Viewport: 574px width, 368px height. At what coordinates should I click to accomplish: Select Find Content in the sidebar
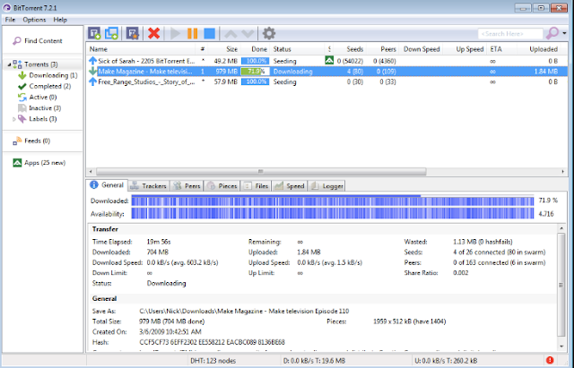(43, 40)
